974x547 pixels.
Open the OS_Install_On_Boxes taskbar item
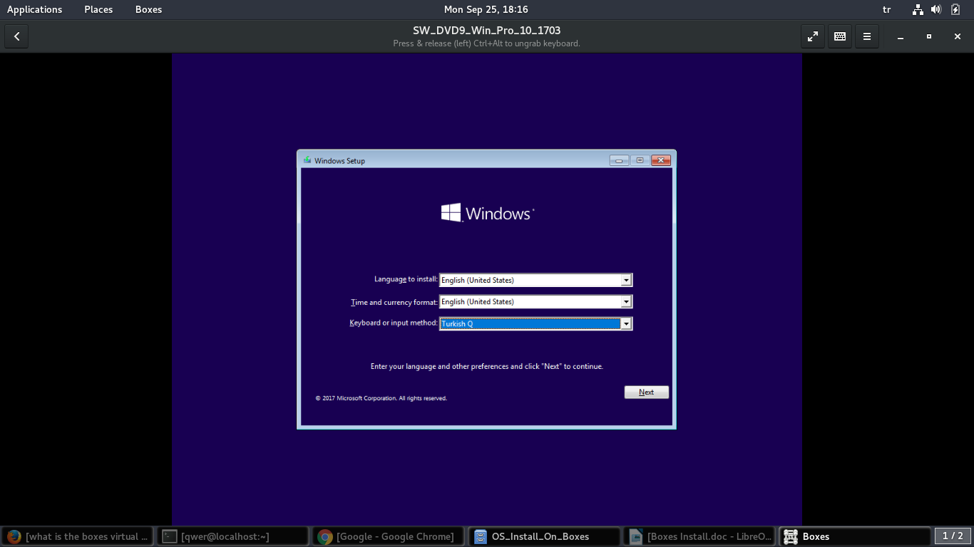543,536
